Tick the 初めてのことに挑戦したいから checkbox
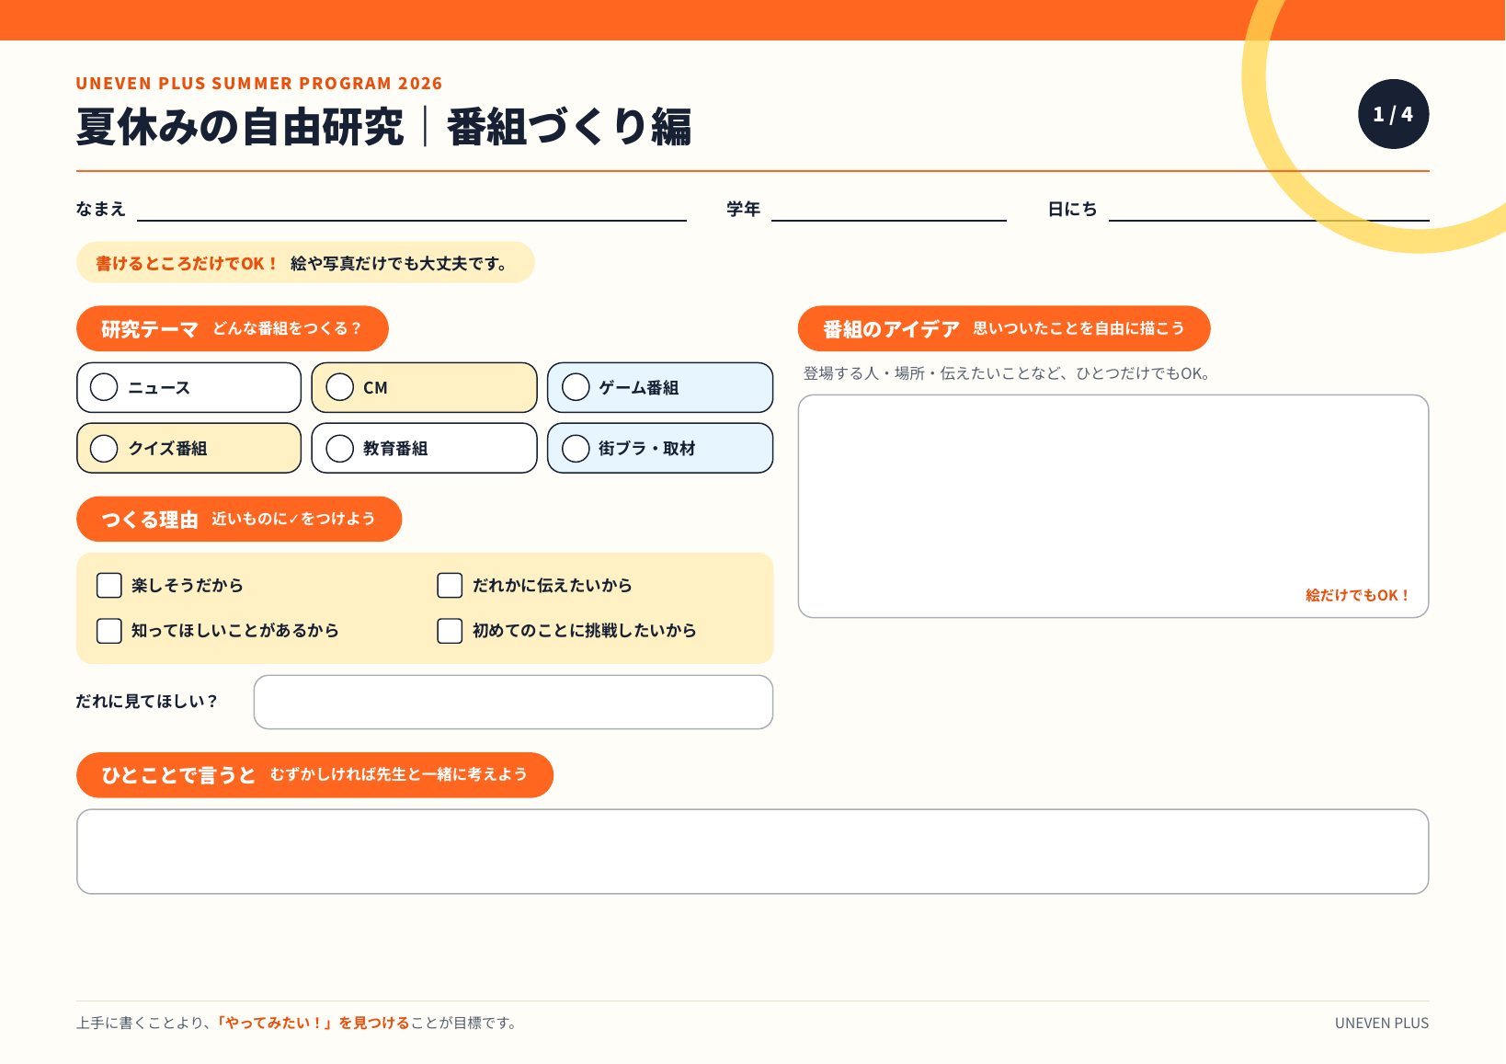 450,631
